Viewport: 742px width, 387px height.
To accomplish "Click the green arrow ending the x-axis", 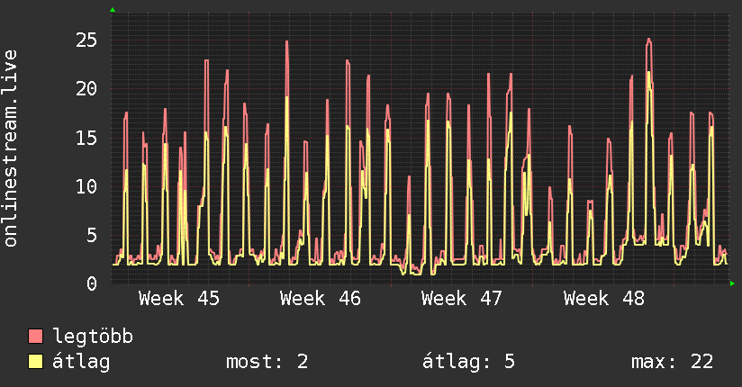I will pyautogui.click(x=732, y=283).
